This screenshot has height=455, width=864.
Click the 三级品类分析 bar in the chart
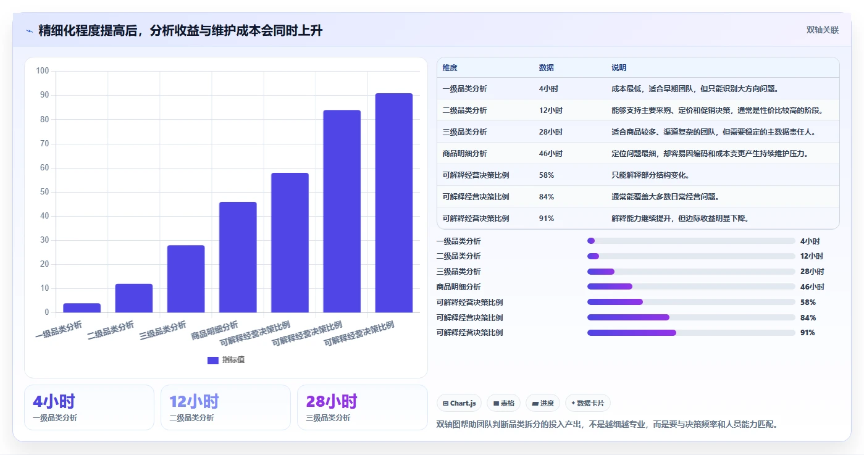(186, 279)
